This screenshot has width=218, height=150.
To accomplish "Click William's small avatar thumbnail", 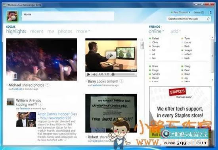I will pyautogui.click(x=10, y=102).
